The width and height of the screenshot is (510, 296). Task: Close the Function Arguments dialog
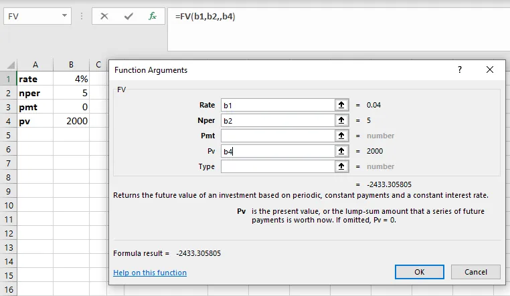click(491, 69)
